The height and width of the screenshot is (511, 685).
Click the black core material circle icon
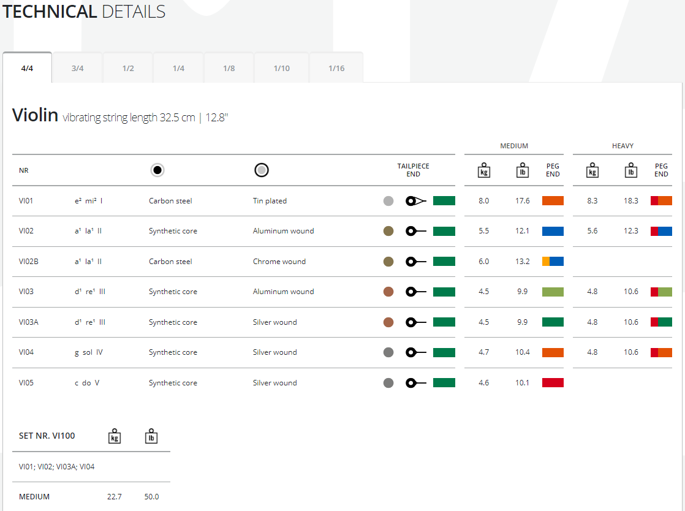pos(157,170)
